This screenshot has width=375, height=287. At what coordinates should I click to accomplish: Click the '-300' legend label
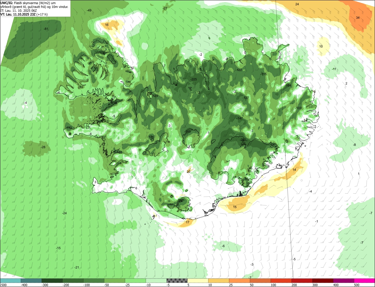45,285
